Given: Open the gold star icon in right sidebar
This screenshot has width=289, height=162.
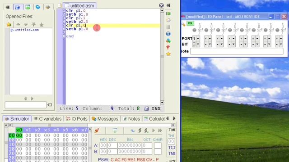Looking at the screenshot, I should click(168, 54).
